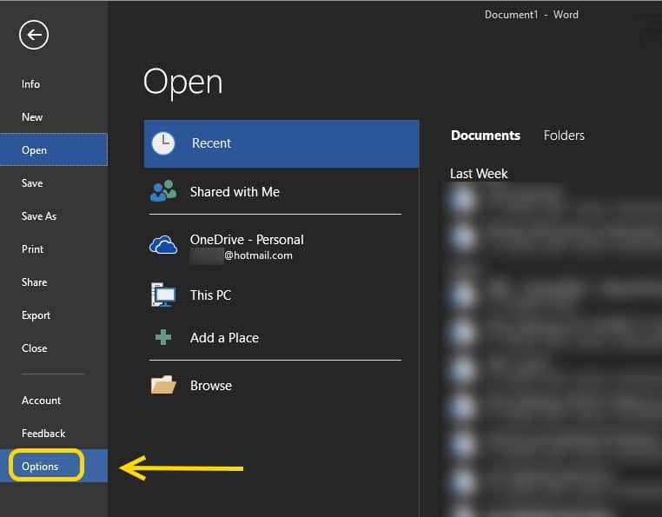Click Close in the backstage menu

[35, 348]
